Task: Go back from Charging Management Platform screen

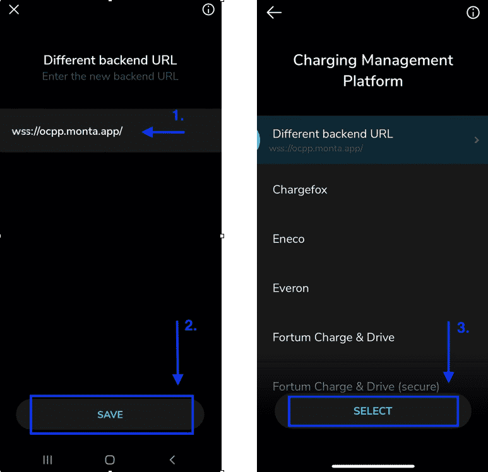Action: (x=274, y=13)
